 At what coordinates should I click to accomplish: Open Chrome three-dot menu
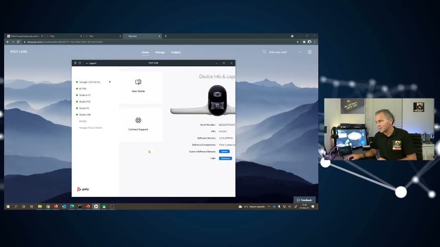315,42
